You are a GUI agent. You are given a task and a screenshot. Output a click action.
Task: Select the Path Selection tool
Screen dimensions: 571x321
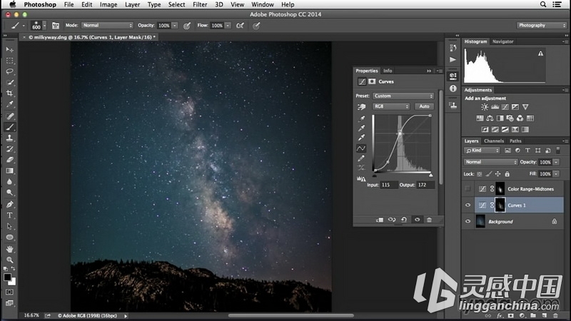10,226
